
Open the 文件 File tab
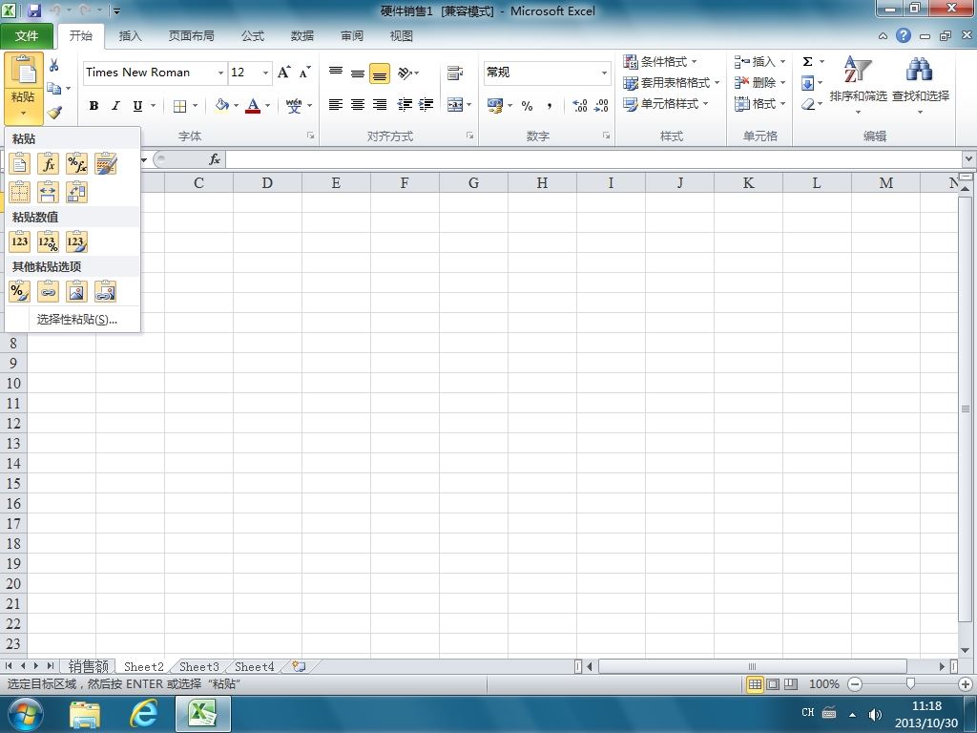pyautogui.click(x=27, y=36)
